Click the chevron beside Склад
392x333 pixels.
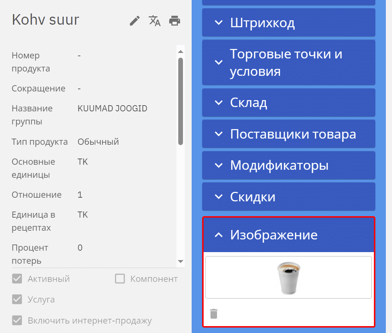pos(218,103)
